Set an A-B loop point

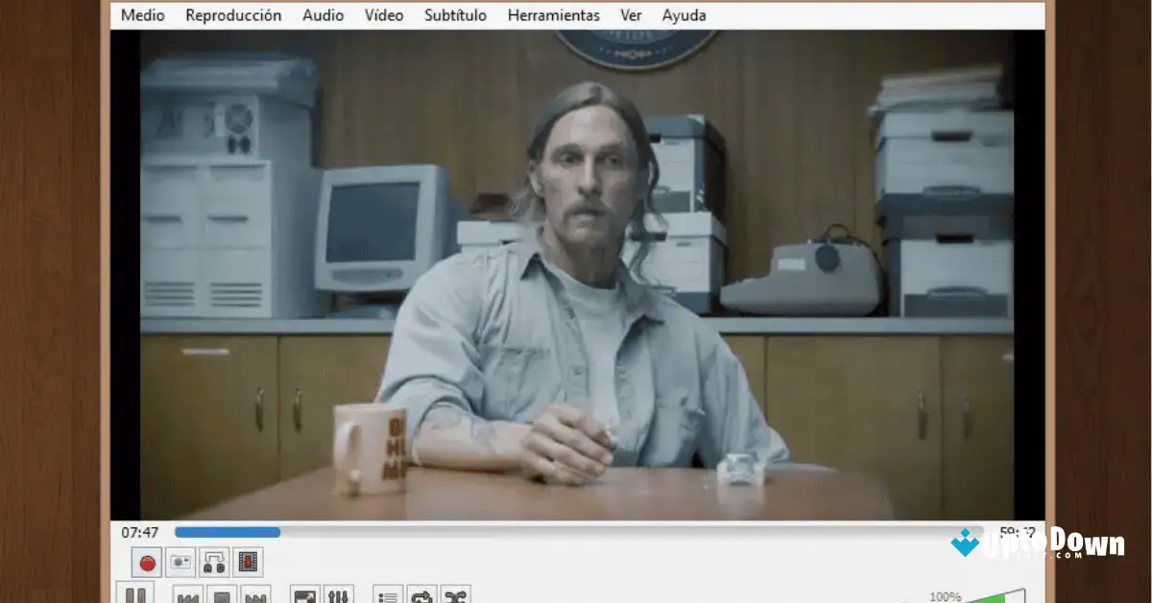point(213,563)
